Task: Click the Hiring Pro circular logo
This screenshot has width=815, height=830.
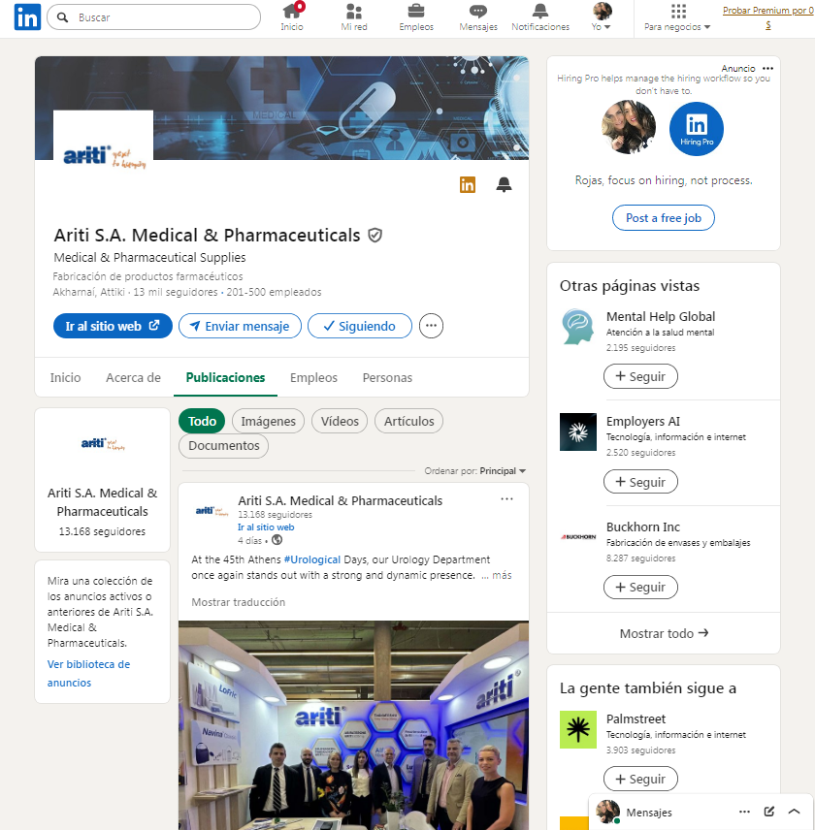Action: (696, 129)
